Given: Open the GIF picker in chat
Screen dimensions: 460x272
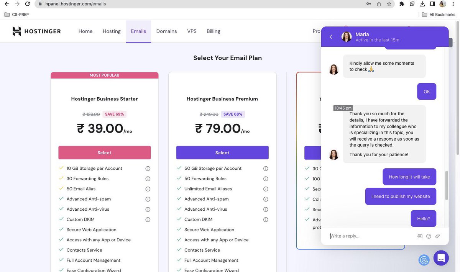Looking at the screenshot, I should click(x=420, y=236).
